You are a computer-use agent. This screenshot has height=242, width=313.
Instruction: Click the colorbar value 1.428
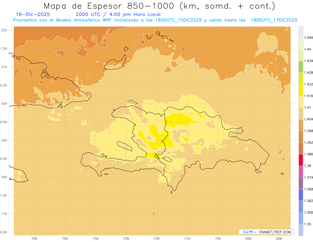[x=309, y=73]
